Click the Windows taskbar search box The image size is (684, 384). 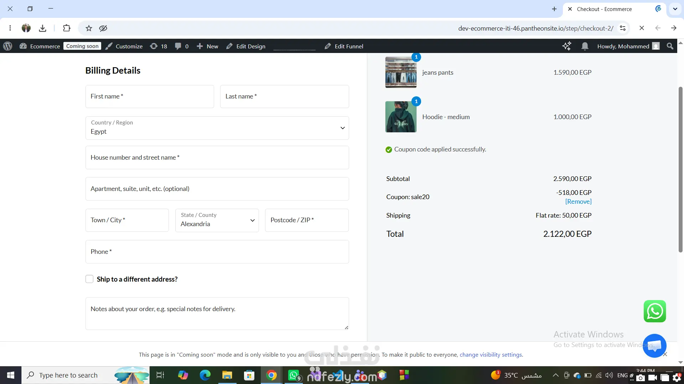click(85, 375)
